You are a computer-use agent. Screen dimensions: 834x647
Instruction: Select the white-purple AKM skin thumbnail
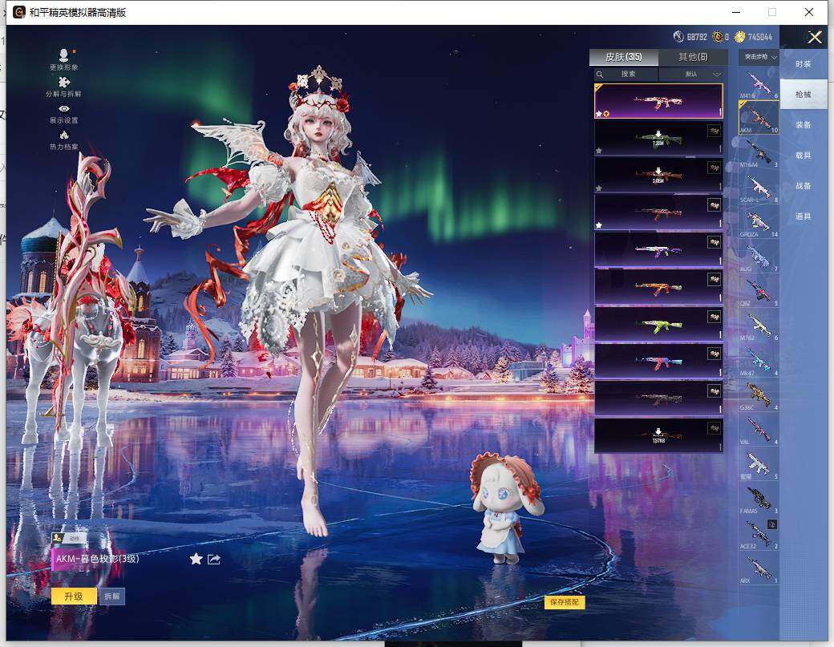(658, 250)
